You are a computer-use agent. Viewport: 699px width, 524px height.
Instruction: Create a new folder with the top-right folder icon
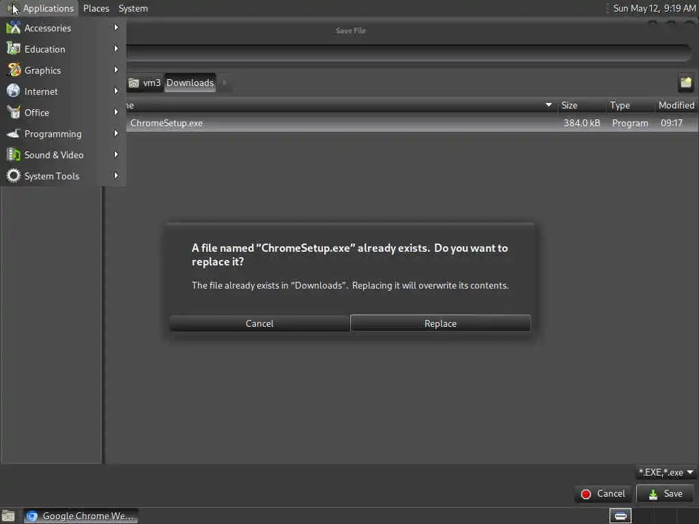(x=685, y=83)
